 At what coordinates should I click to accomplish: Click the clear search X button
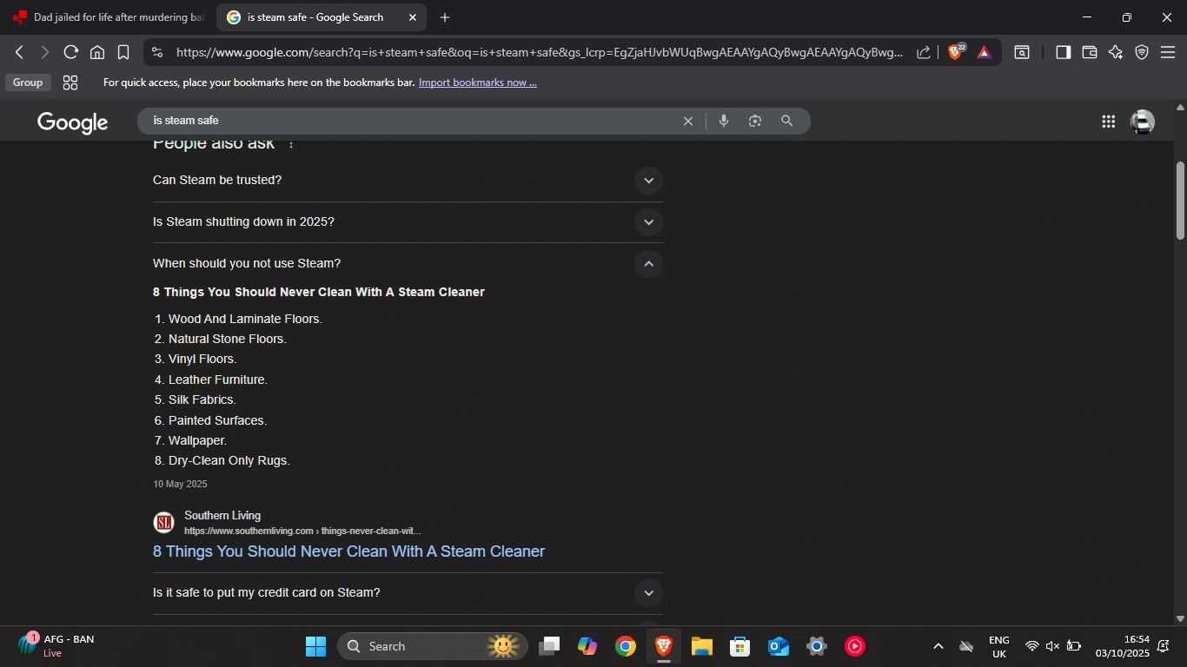[x=688, y=121]
